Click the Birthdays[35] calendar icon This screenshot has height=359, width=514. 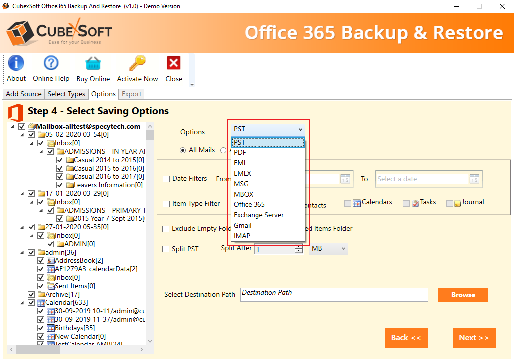(x=51, y=328)
